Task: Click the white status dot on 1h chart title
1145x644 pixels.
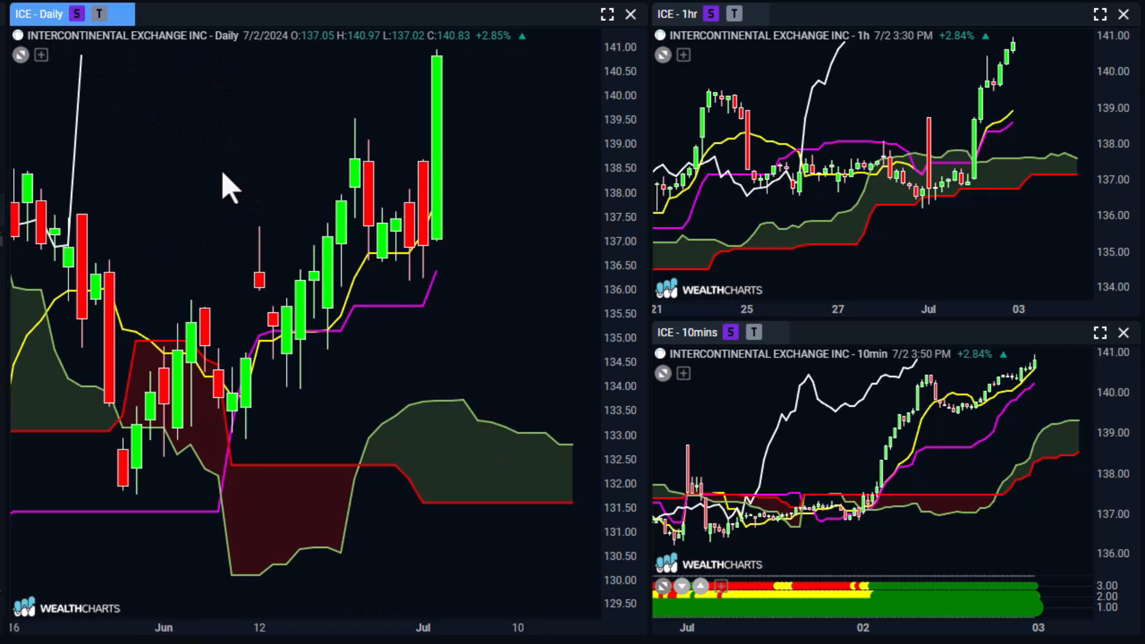Action: pyautogui.click(x=660, y=35)
